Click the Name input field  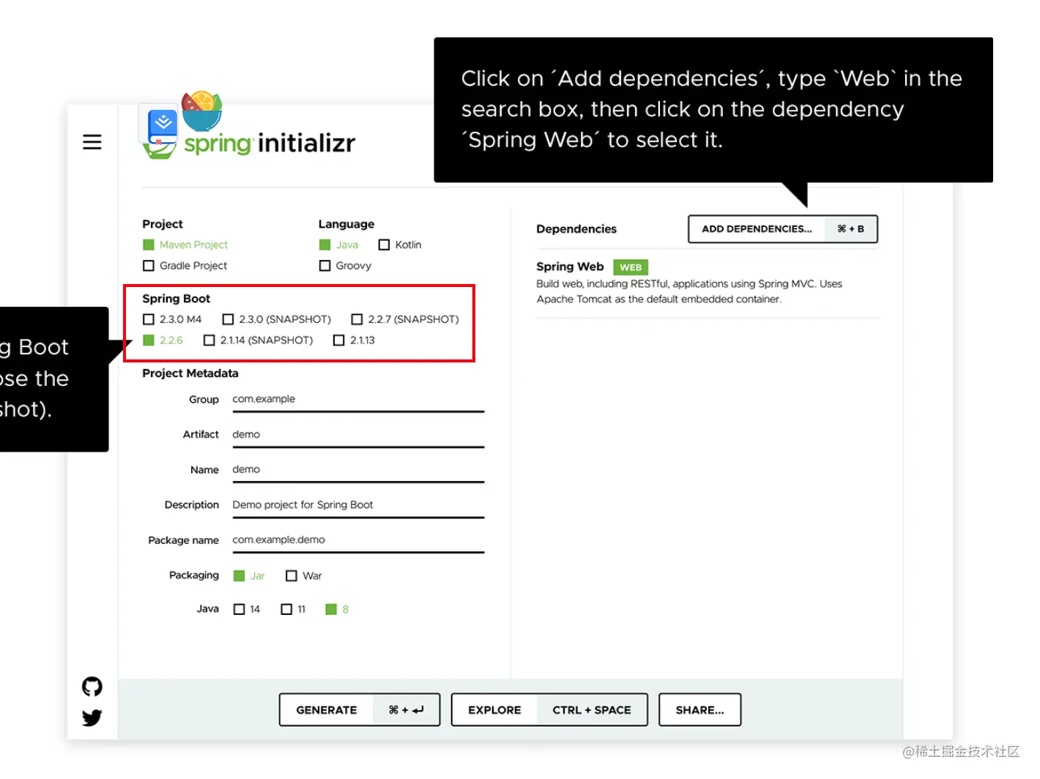358,470
